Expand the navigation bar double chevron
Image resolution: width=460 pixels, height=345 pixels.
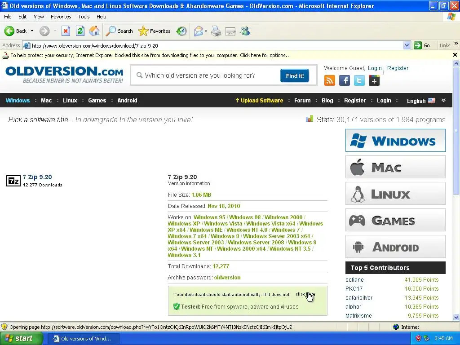443,100
